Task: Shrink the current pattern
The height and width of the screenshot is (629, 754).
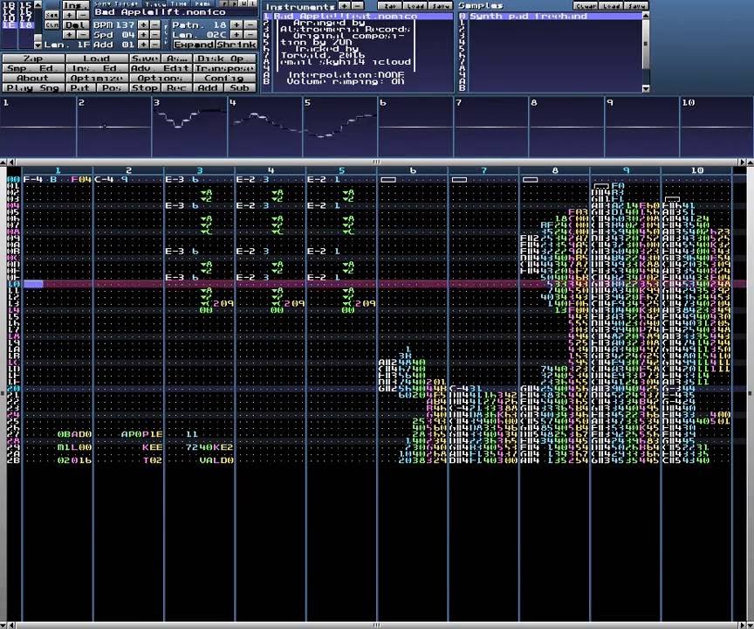Action: point(236,45)
